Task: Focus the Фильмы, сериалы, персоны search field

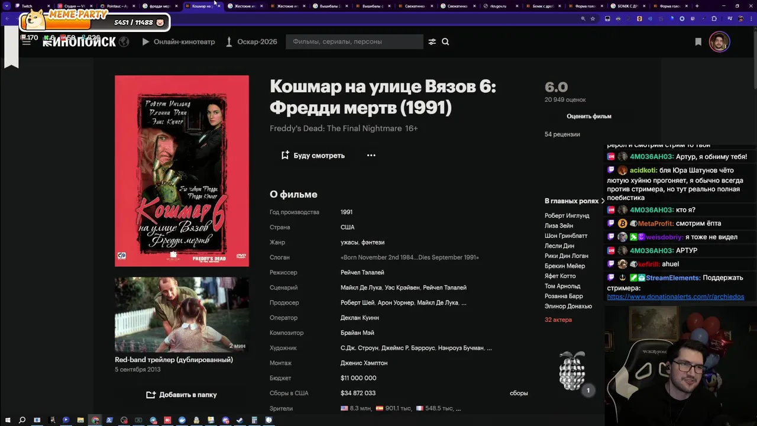Action: tap(354, 41)
